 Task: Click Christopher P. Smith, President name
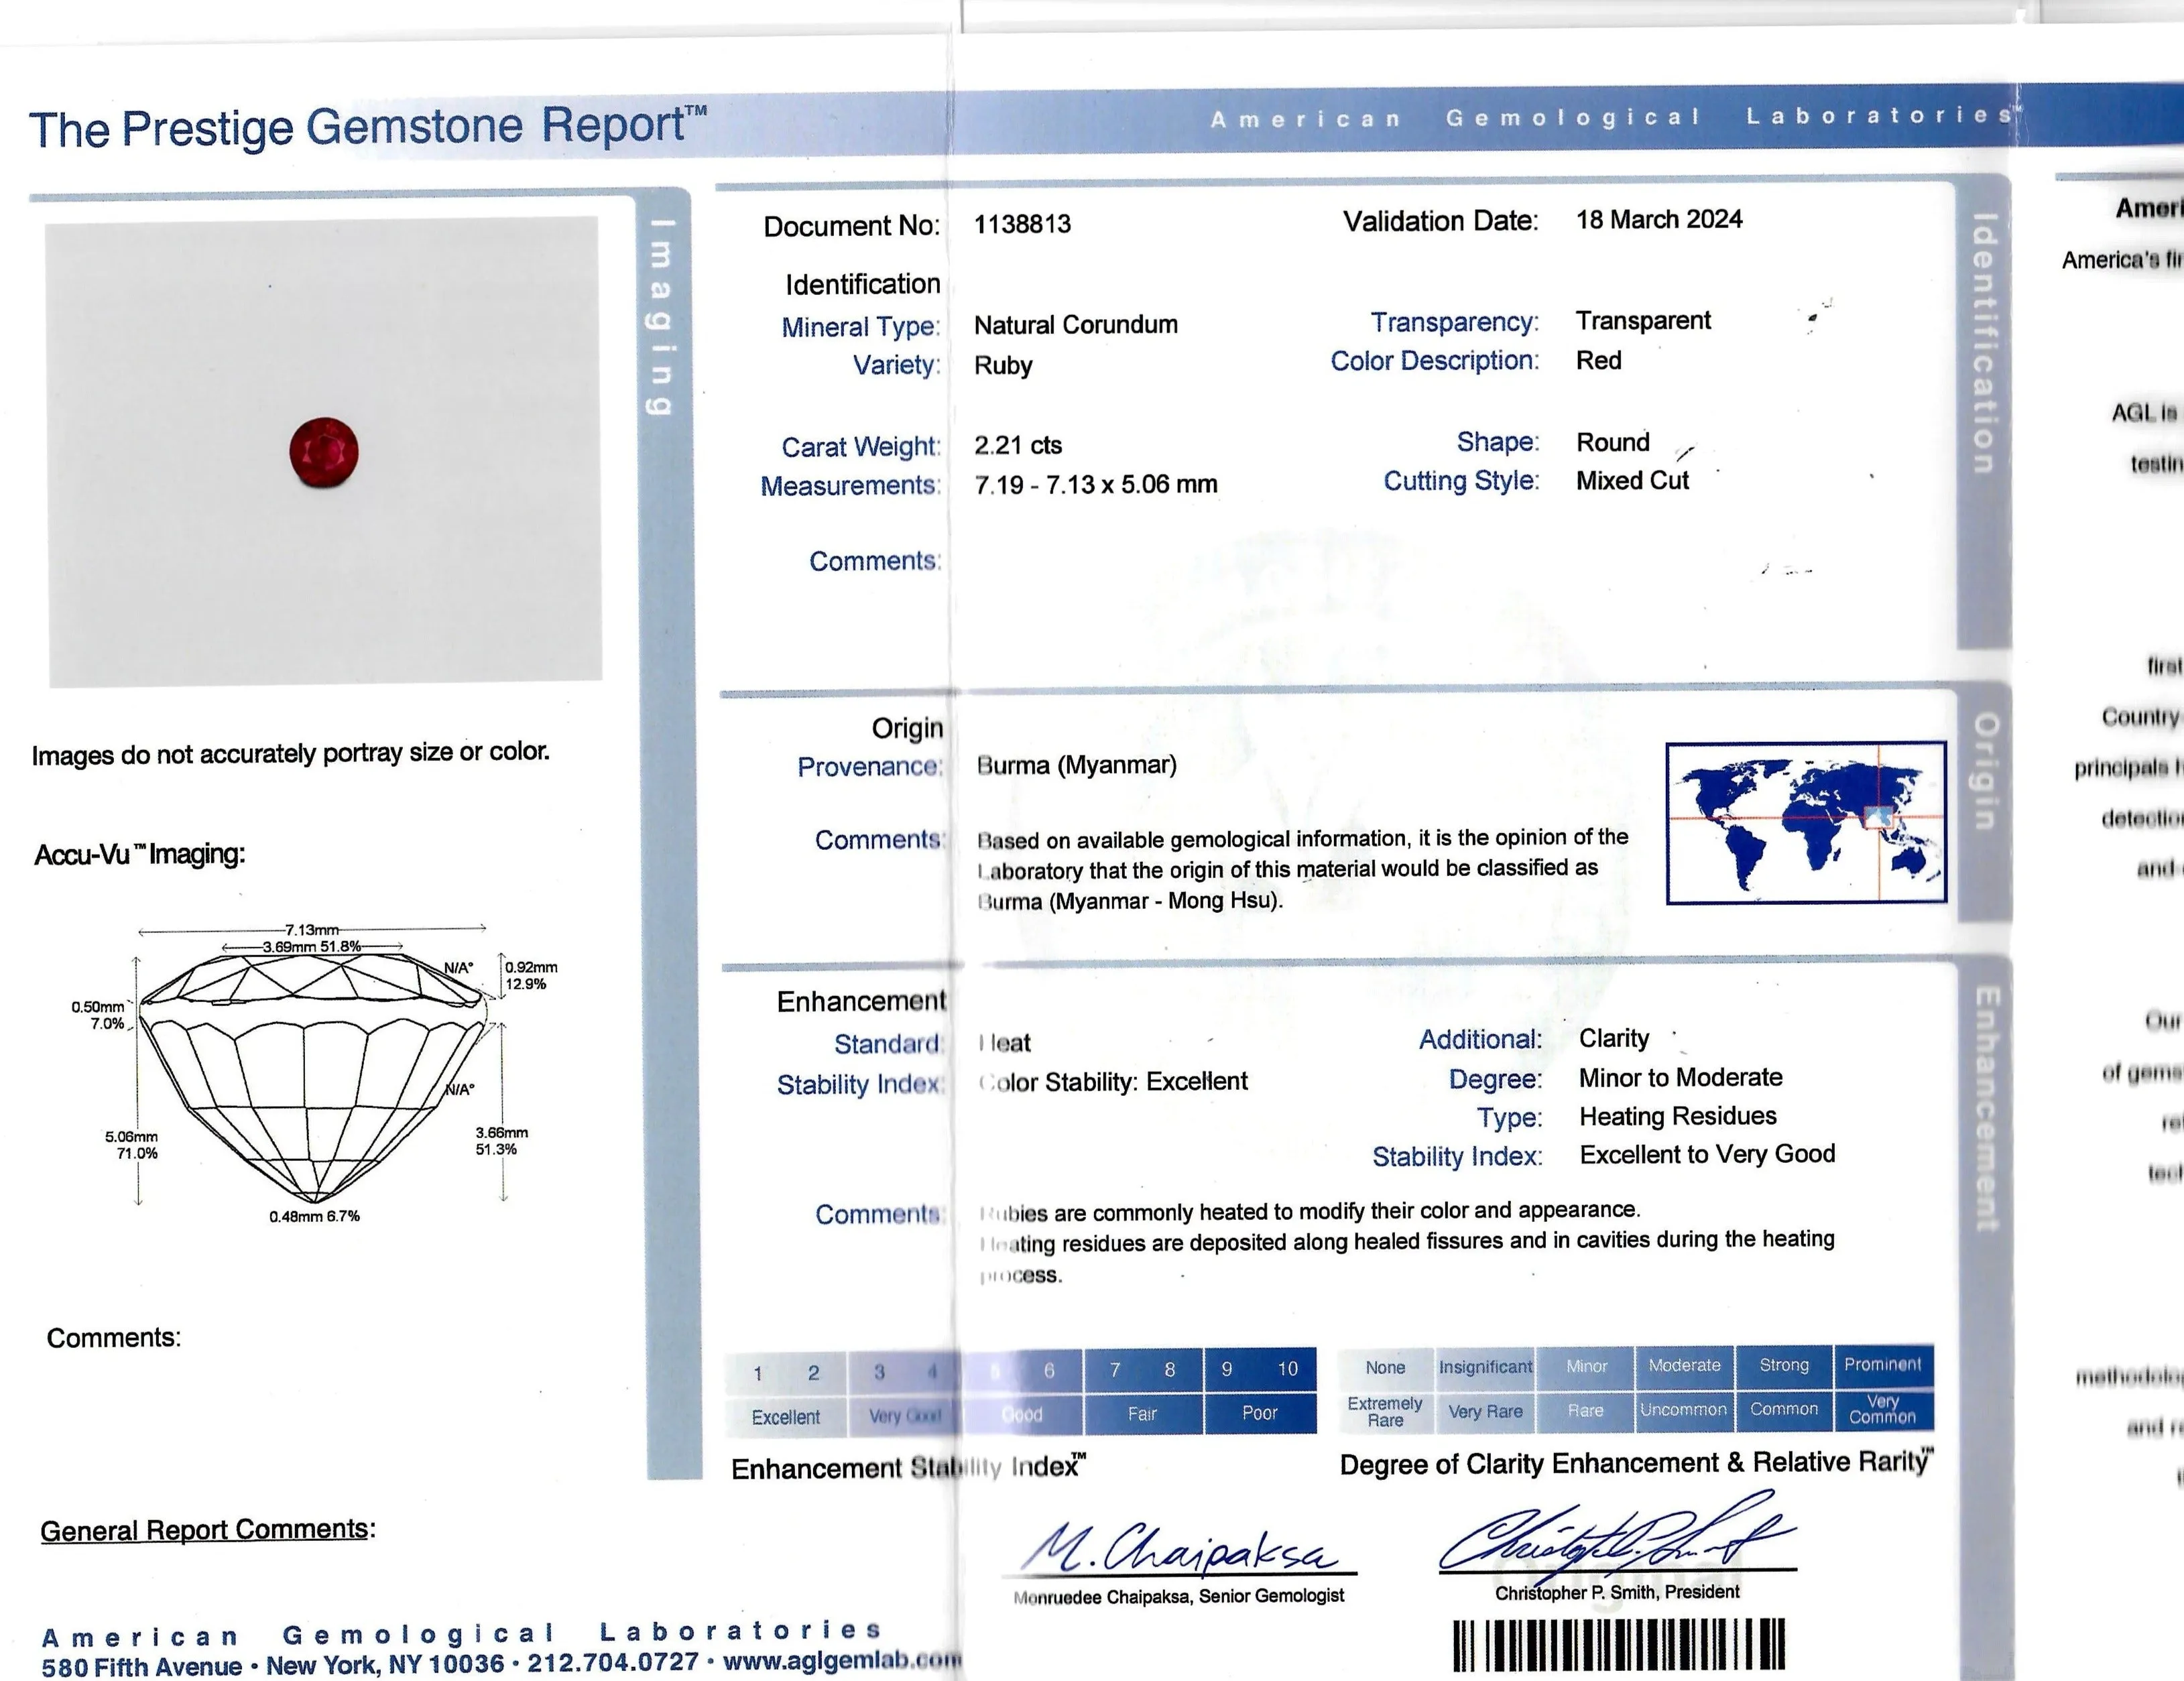pos(1617,1593)
